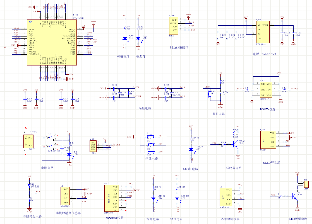Click the 'OLED屏显示' caption
The width and height of the screenshot is (312, 224).
tap(272, 163)
